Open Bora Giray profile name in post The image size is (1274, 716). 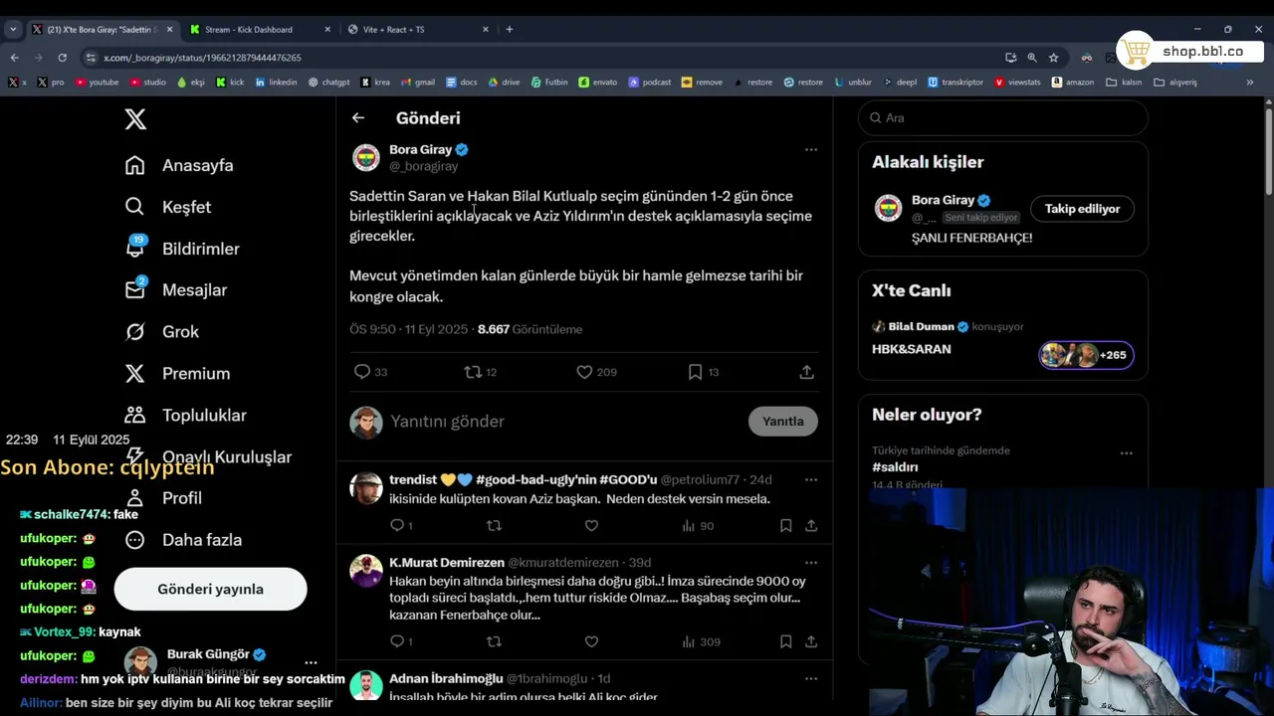coord(420,150)
